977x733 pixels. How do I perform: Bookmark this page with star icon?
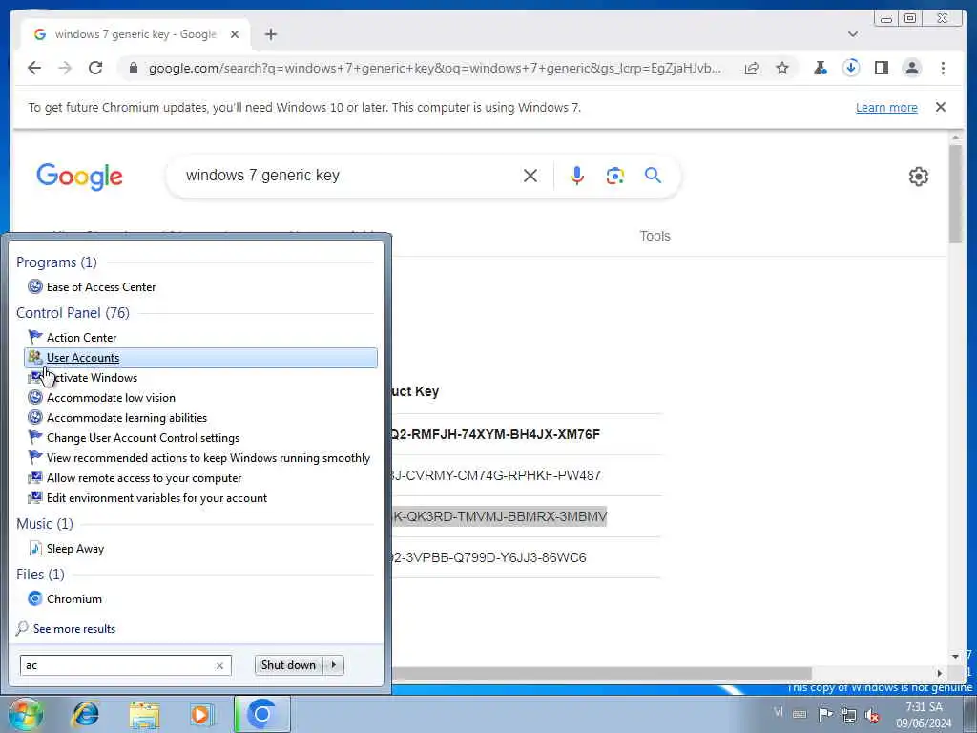[782, 68]
